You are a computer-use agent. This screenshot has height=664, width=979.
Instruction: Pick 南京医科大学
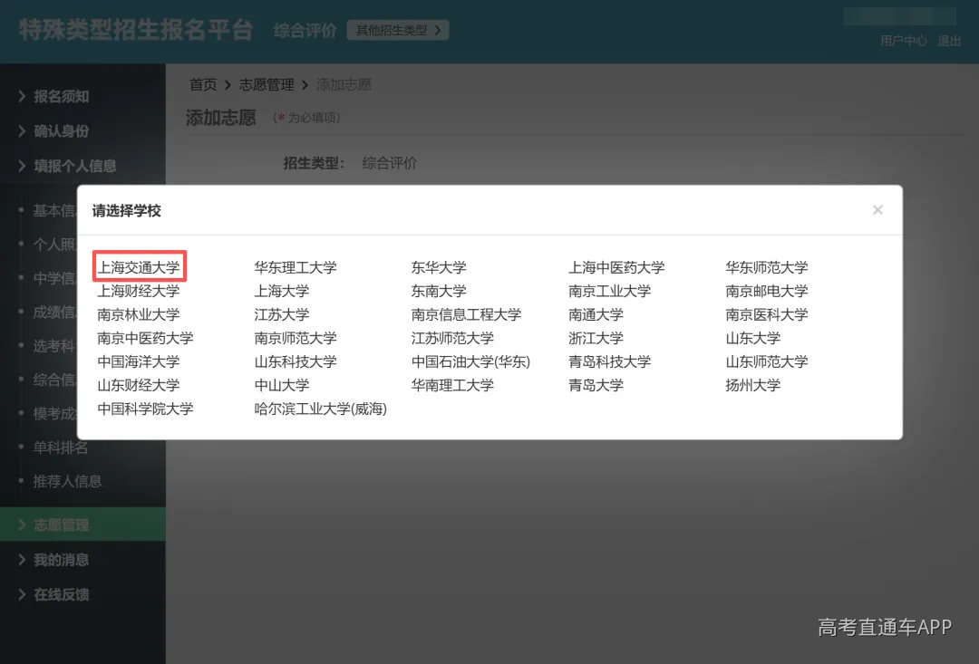pyautogui.click(x=767, y=314)
